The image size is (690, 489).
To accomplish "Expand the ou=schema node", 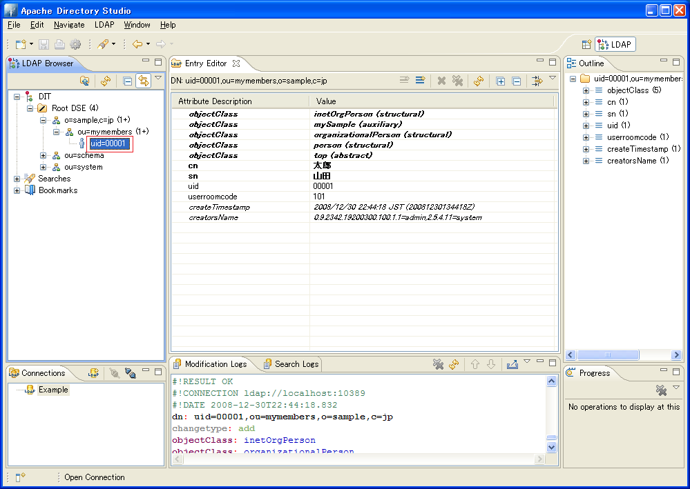I will point(43,156).
